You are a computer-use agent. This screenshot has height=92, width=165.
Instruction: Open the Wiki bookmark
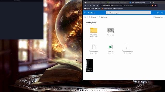tap(98, 9)
